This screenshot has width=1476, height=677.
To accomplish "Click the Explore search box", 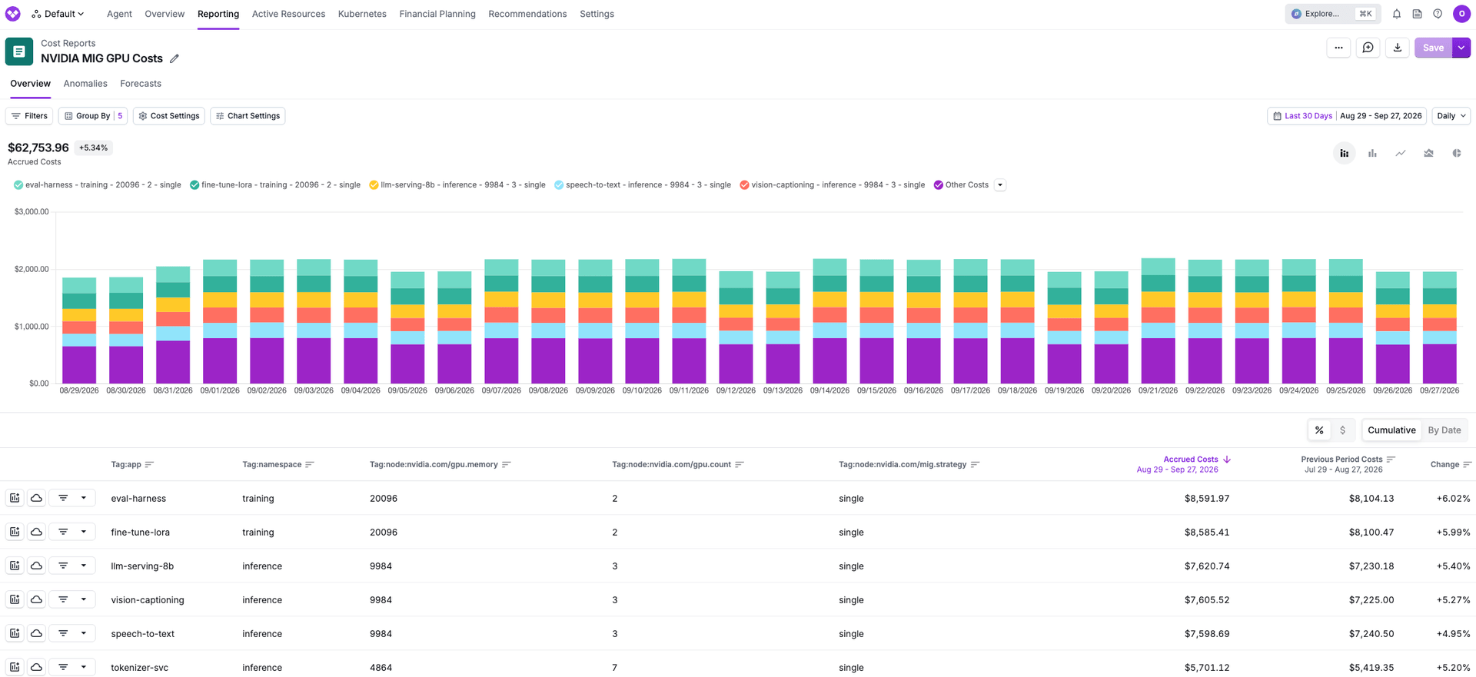I will [1332, 14].
